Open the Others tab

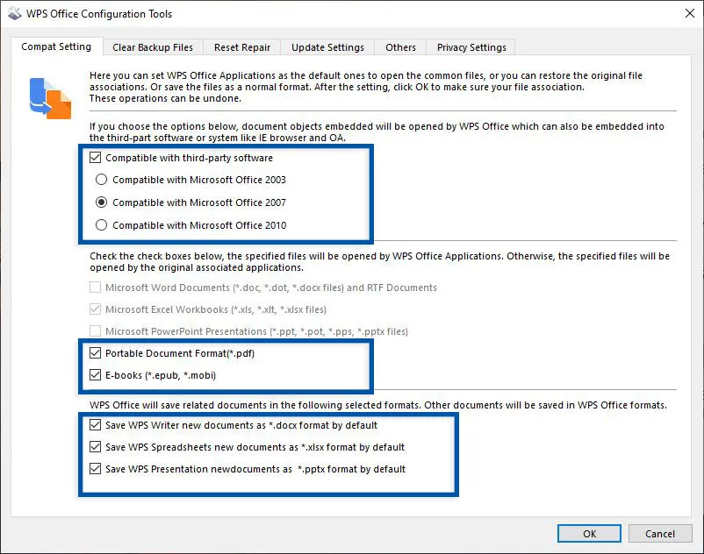(399, 46)
